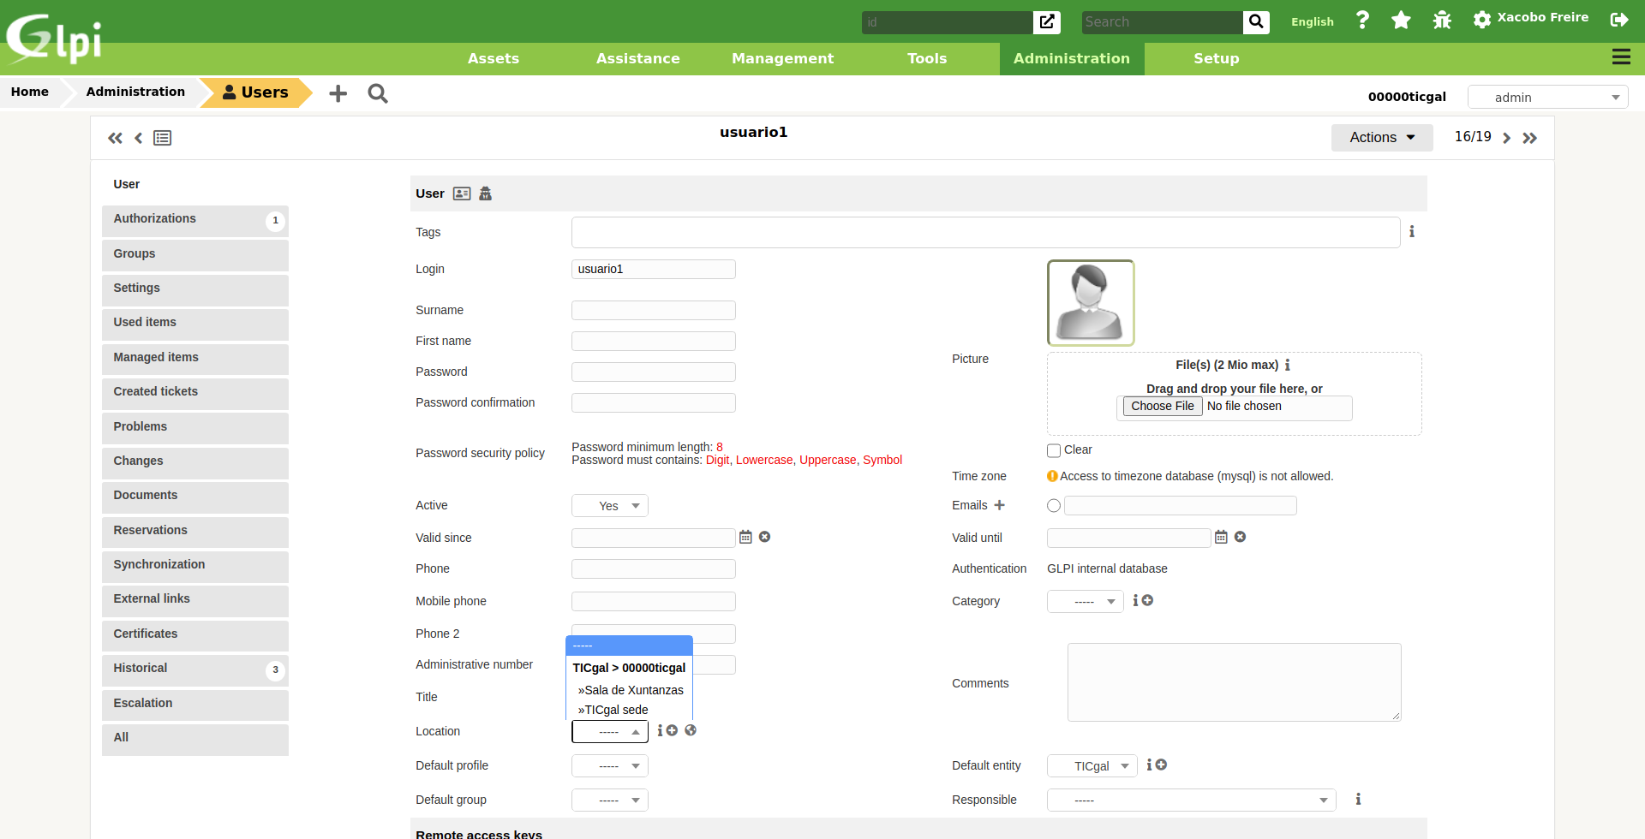Report a bug using the bug icon
The width and height of the screenshot is (1645, 839).
(x=1441, y=19)
